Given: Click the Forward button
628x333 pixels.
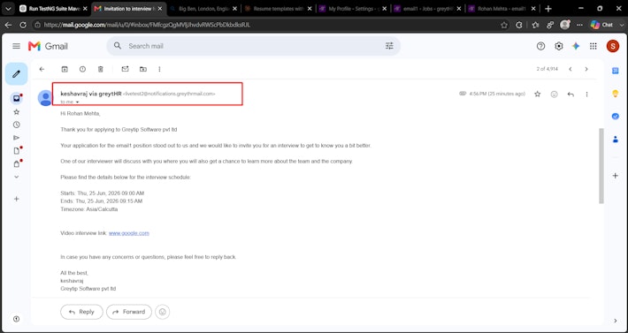Looking at the screenshot, I should pos(129,312).
